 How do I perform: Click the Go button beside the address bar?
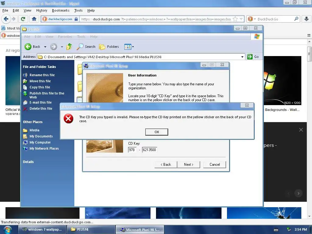pos(253,57)
